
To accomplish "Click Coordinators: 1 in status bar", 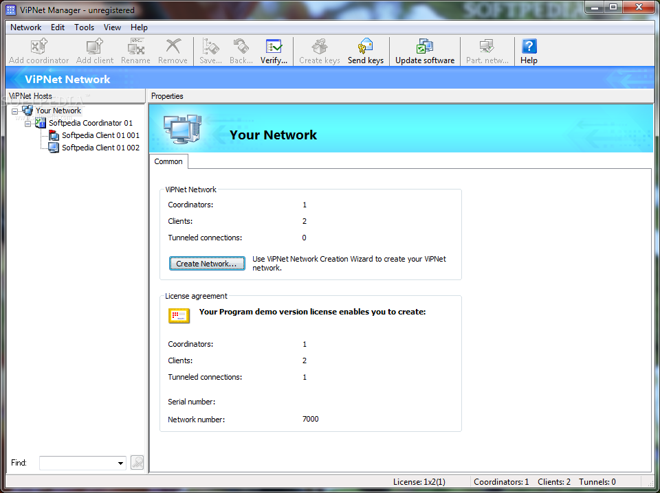I will click(501, 482).
